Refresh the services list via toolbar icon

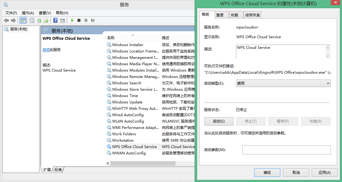tap(39, 20)
